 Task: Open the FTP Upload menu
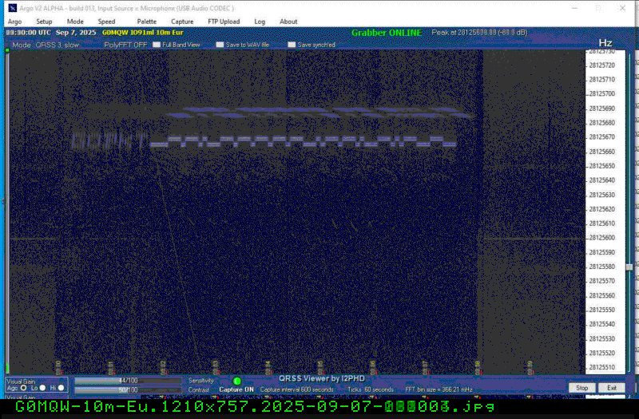[x=224, y=22]
